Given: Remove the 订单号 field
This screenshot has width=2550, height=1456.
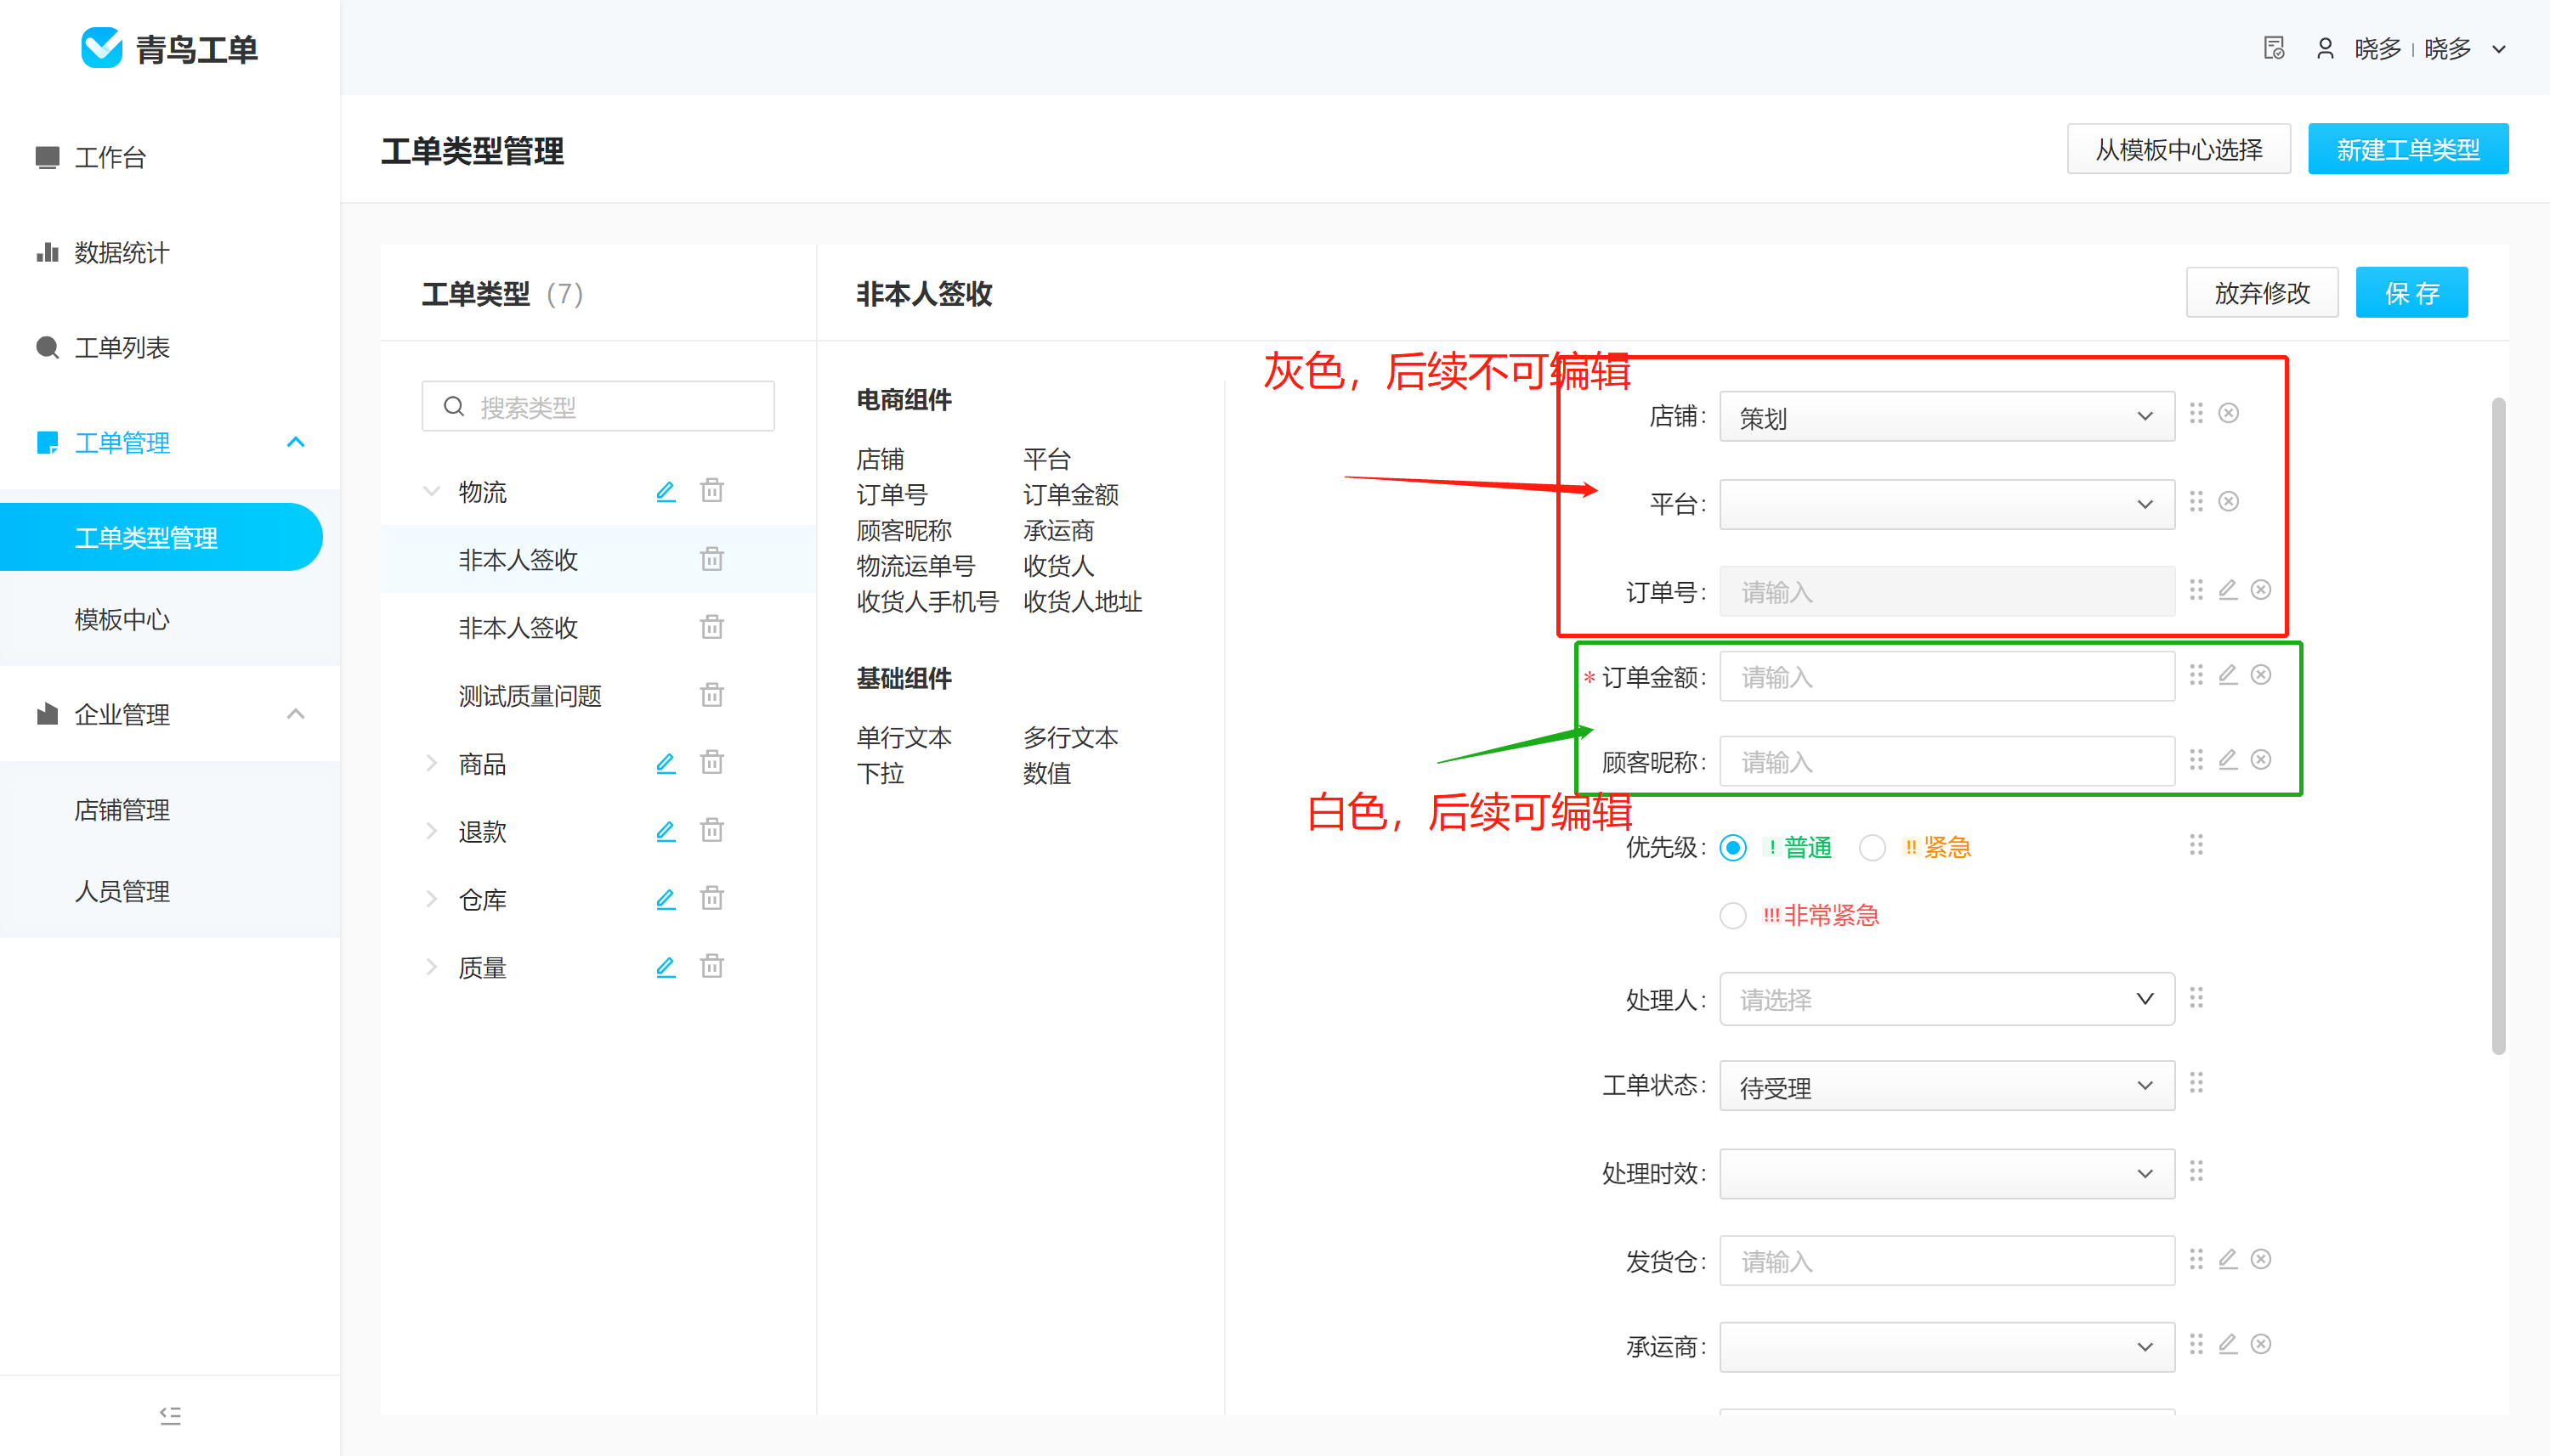Looking at the screenshot, I should pyautogui.click(x=2261, y=590).
